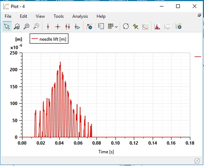Maximize the Plot - 4 window
This screenshot has height=166, width=204.
(178, 6)
